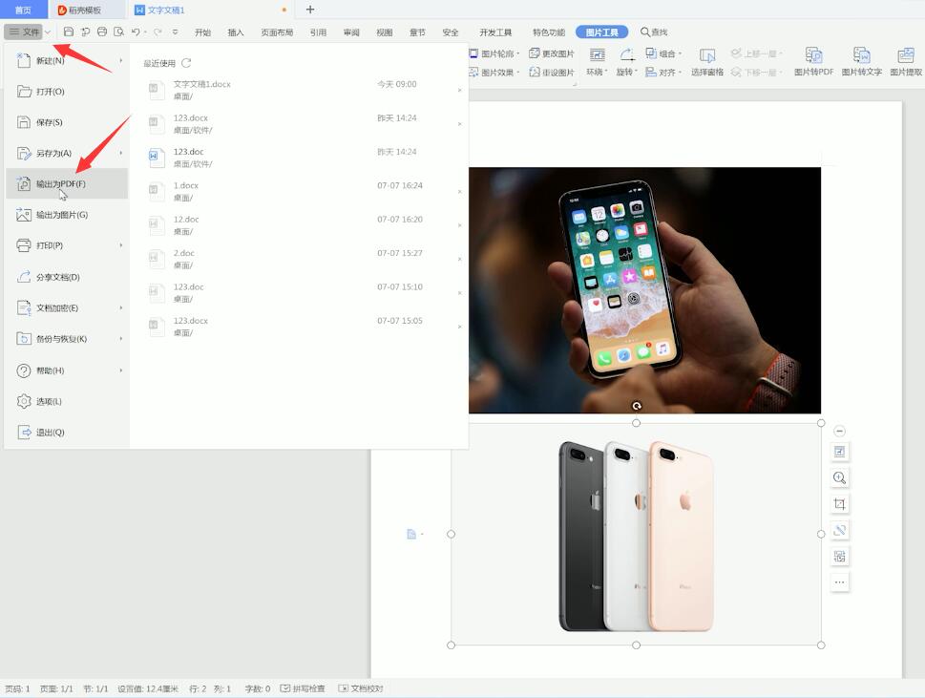Expand submenu arrow next to 新建(N)

pos(121,60)
